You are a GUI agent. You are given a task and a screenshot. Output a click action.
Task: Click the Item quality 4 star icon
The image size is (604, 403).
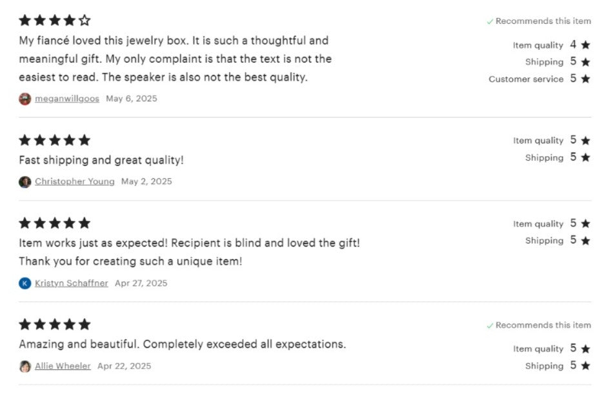coord(585,45)
